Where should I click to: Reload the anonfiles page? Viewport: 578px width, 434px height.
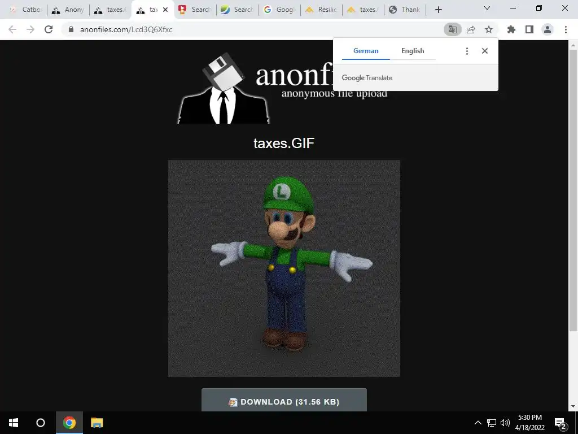pyautogui.click(x=49, y=29)
